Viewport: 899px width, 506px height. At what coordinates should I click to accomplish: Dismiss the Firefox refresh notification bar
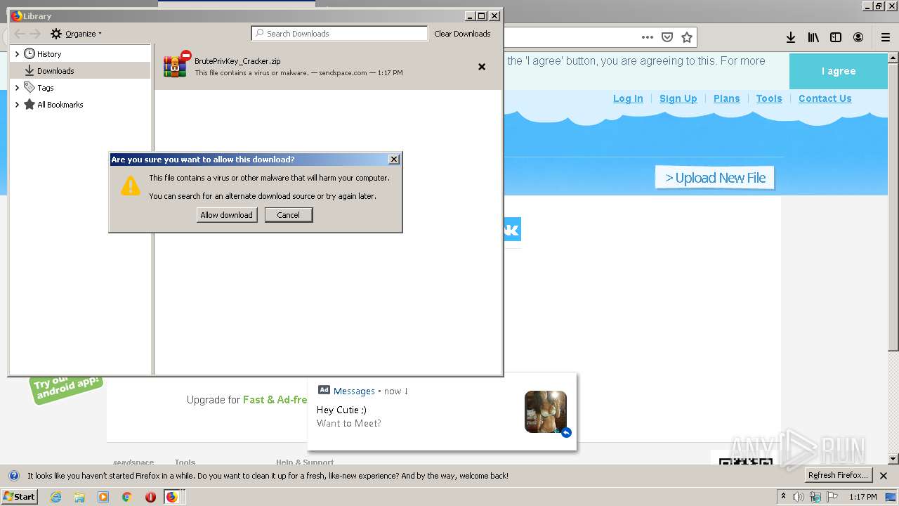[884, 476]
